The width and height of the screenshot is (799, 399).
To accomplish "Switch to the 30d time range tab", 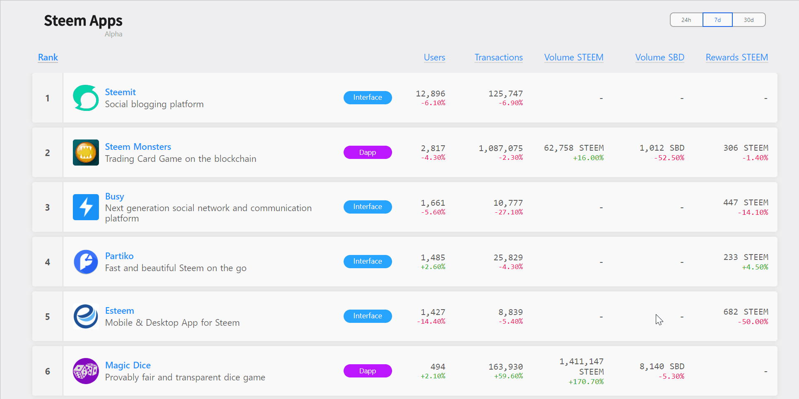I will [x=748, y=20].
